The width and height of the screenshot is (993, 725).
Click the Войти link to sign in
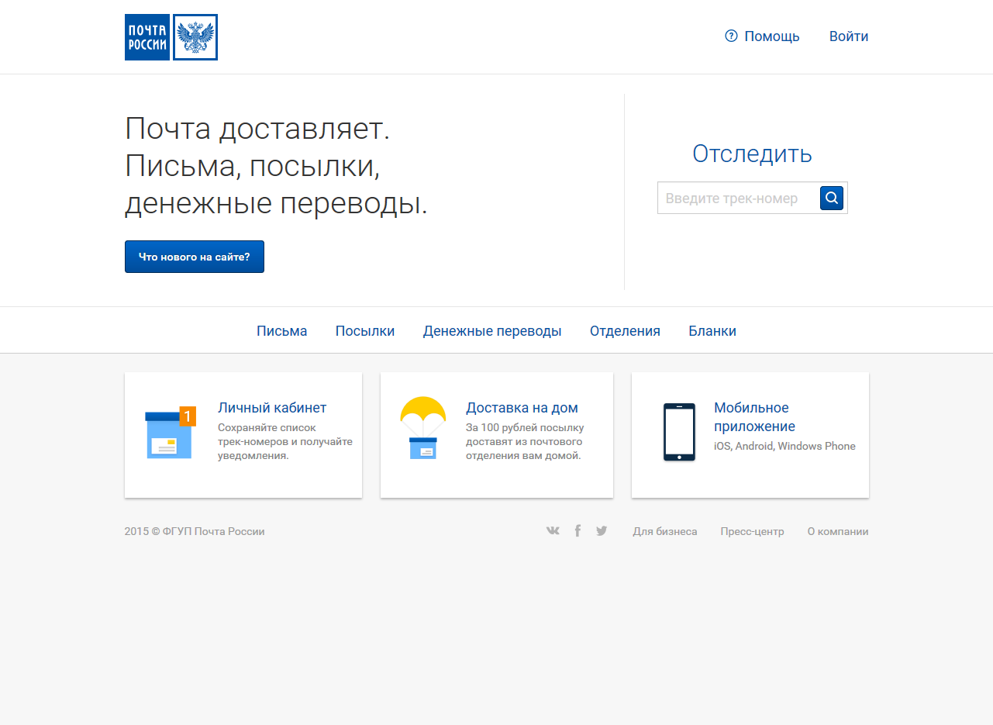(848, 36)
